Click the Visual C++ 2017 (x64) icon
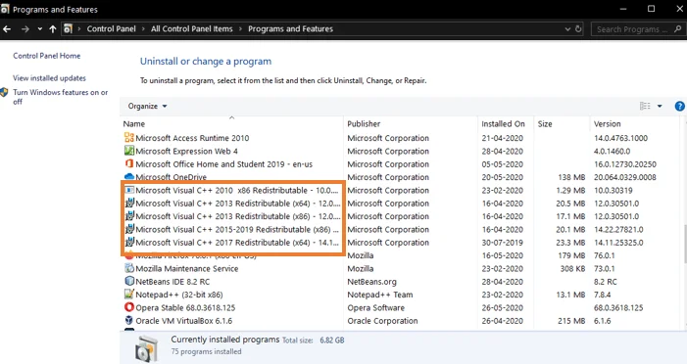687x364 pixels. point(129,242)
